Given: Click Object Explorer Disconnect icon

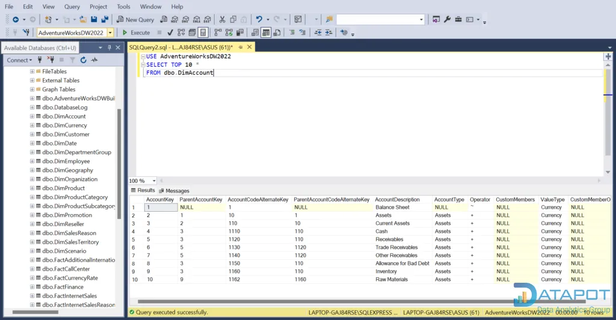Looking at the screenshot, I should tap(51, 60).
